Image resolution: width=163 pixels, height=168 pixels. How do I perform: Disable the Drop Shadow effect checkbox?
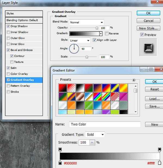(8, 26)
